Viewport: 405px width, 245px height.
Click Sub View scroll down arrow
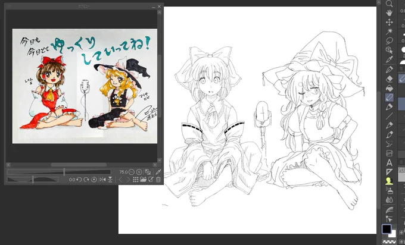[160, 160]
